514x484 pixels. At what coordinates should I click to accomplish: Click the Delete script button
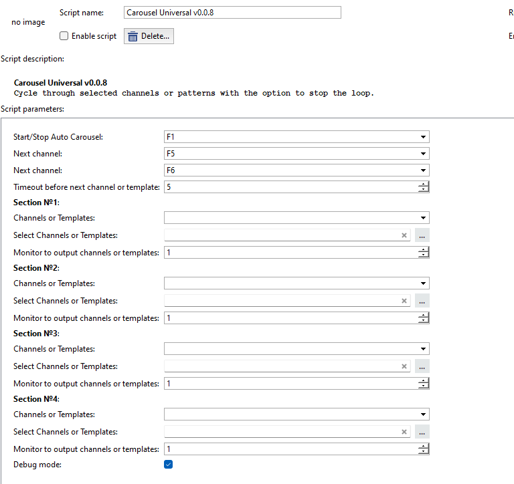[149, 36]
